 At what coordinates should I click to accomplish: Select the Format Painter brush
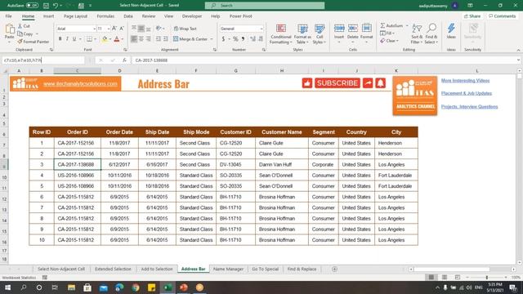(x=20, y=42)
